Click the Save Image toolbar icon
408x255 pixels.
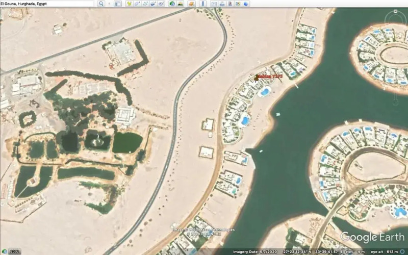click(x=229, y=4)
